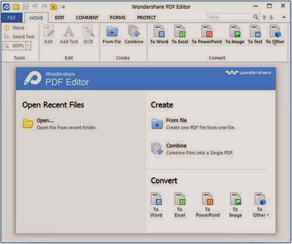Convert using To Excel ribbon button
The image size is (292, 244).
tap(180, 34)
